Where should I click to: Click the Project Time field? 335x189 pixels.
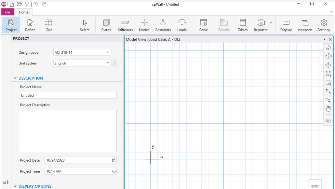(80, 171)
